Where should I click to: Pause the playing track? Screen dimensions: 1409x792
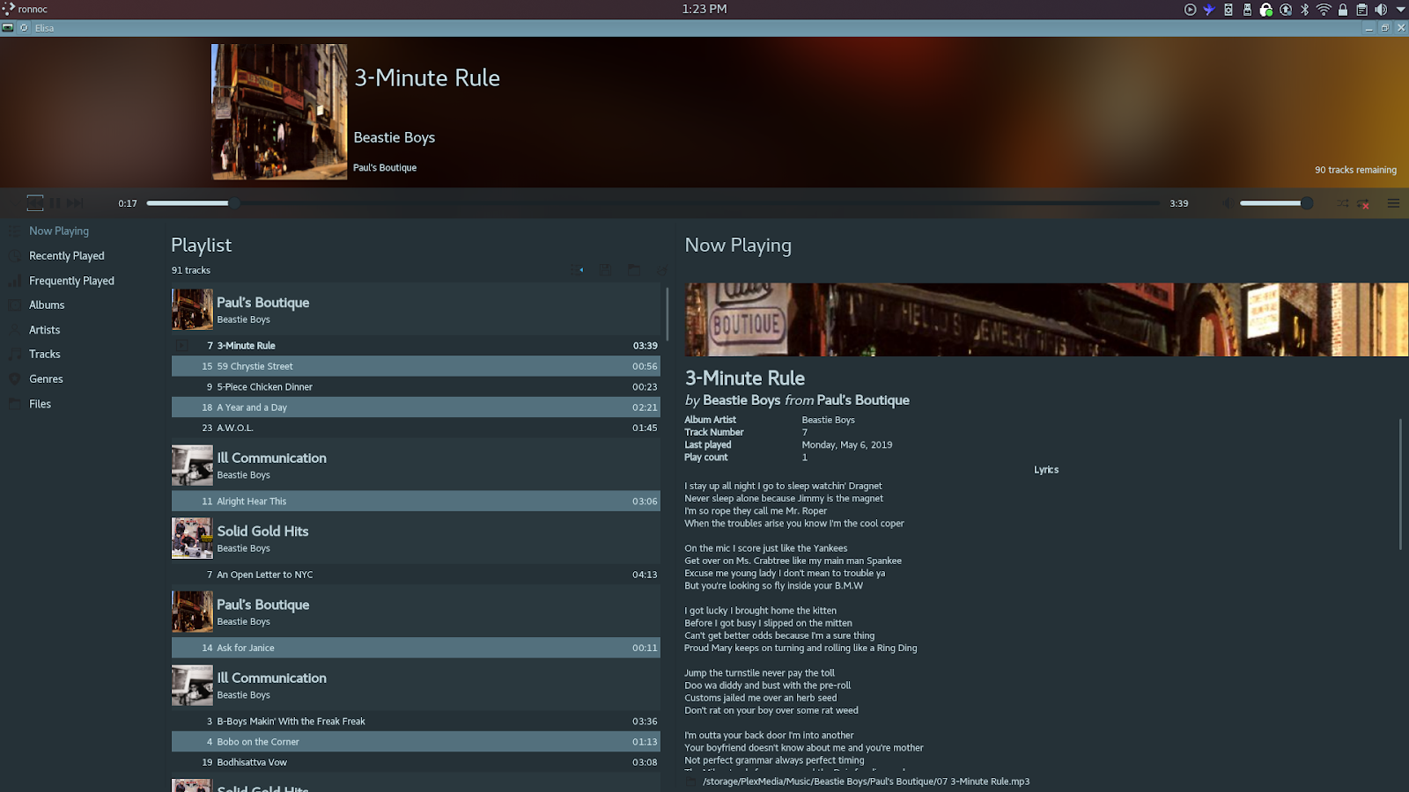click(55, 202)
